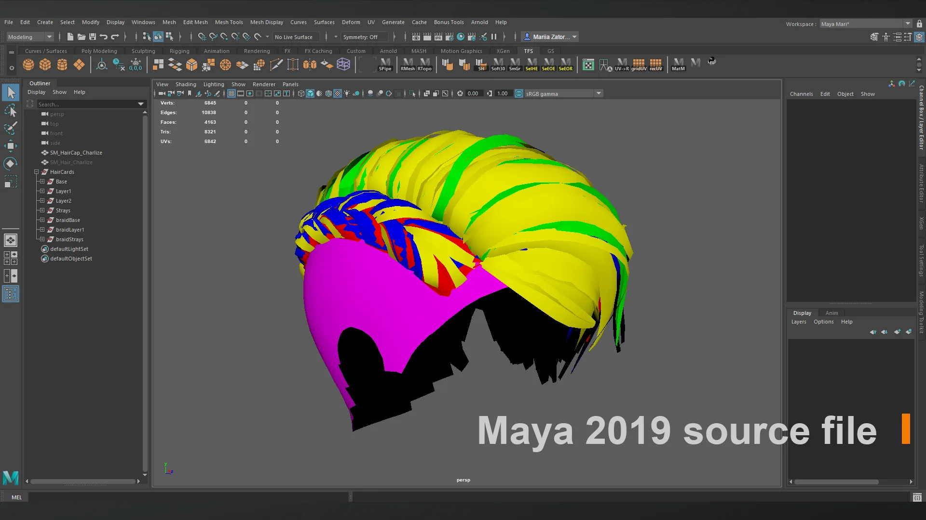Select the Move tool in toolbar
This screenshot has width=926, height=520.
pos(11,145)
